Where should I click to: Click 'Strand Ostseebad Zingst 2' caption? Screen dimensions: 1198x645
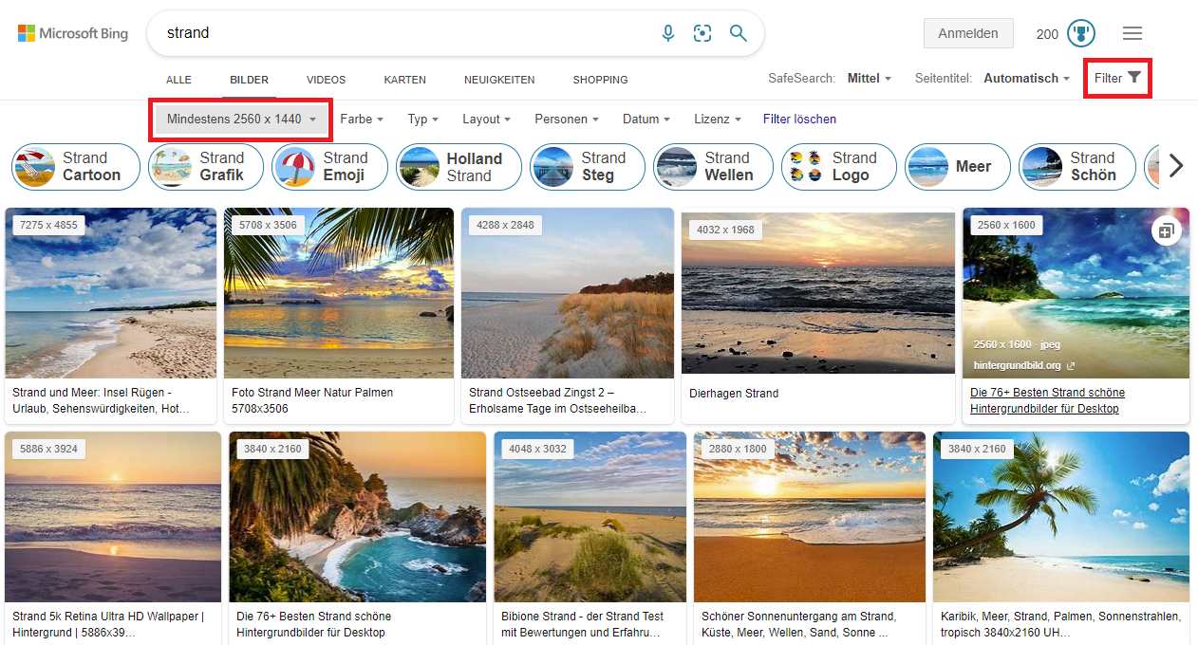click(x=558, y=400)
